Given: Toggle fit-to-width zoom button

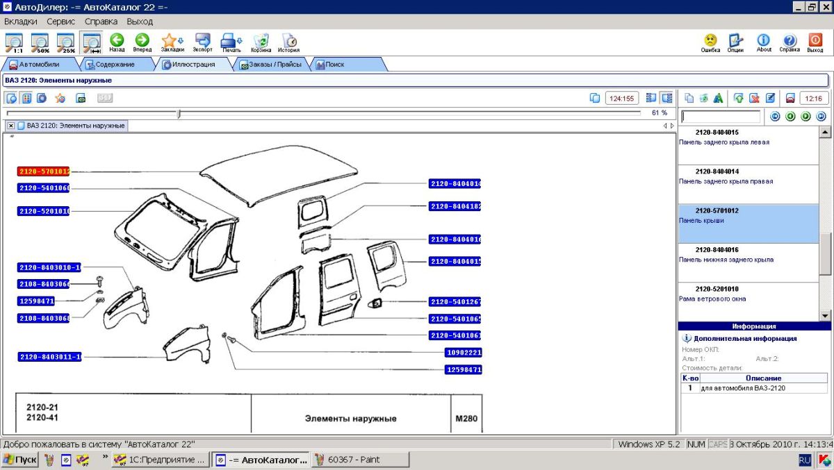Looking at the screenshot, I should click(92, 43).
